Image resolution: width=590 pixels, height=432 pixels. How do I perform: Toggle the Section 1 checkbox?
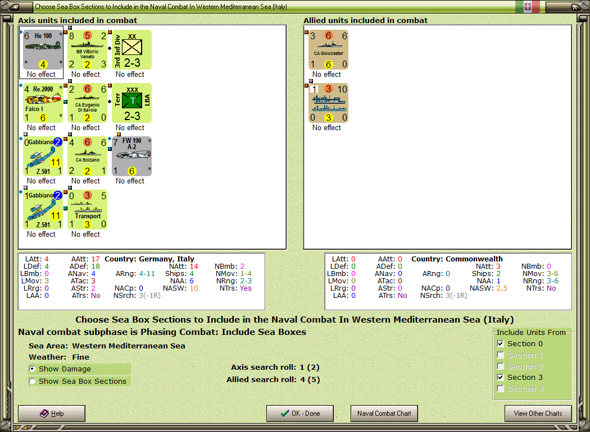pos(501,355)
